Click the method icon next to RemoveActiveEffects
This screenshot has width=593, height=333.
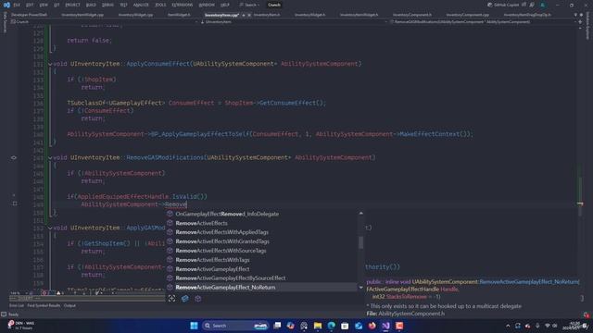pos(170,223)
